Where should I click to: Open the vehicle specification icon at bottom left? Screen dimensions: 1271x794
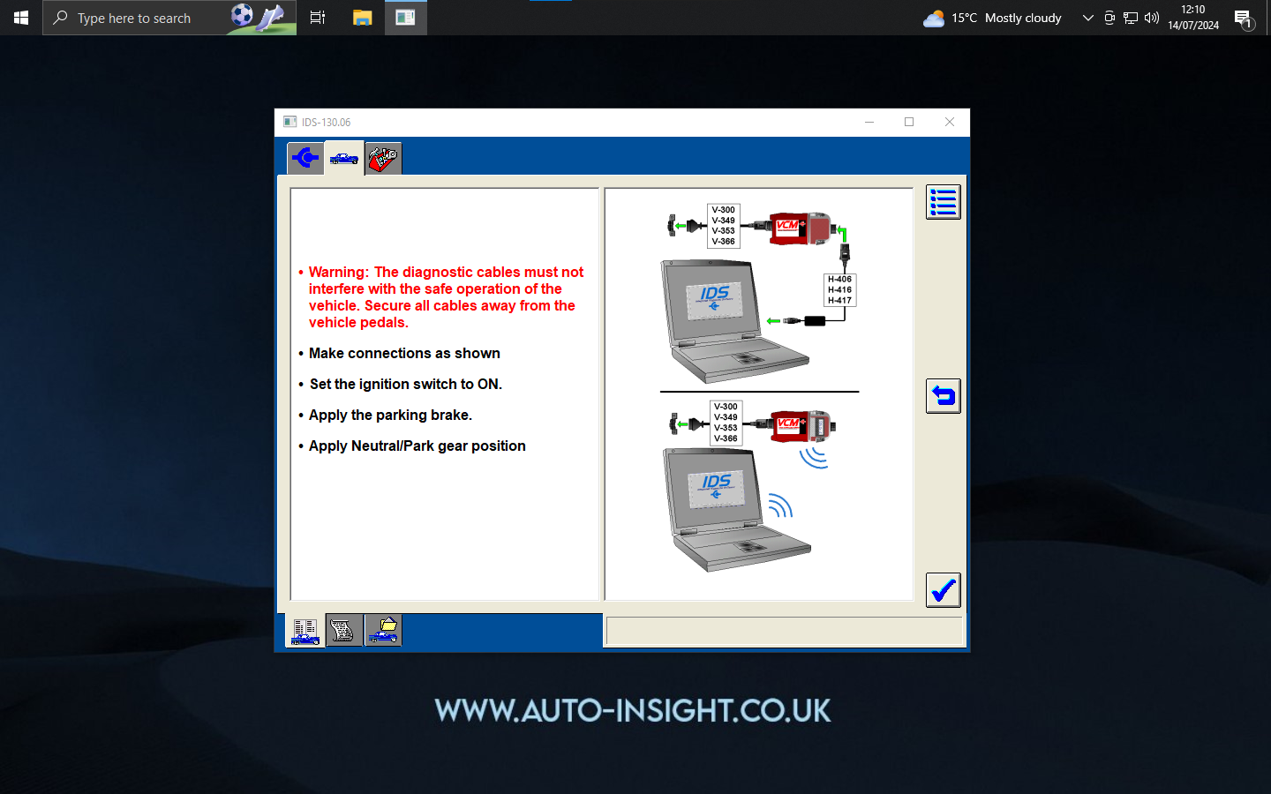point(305,630)
